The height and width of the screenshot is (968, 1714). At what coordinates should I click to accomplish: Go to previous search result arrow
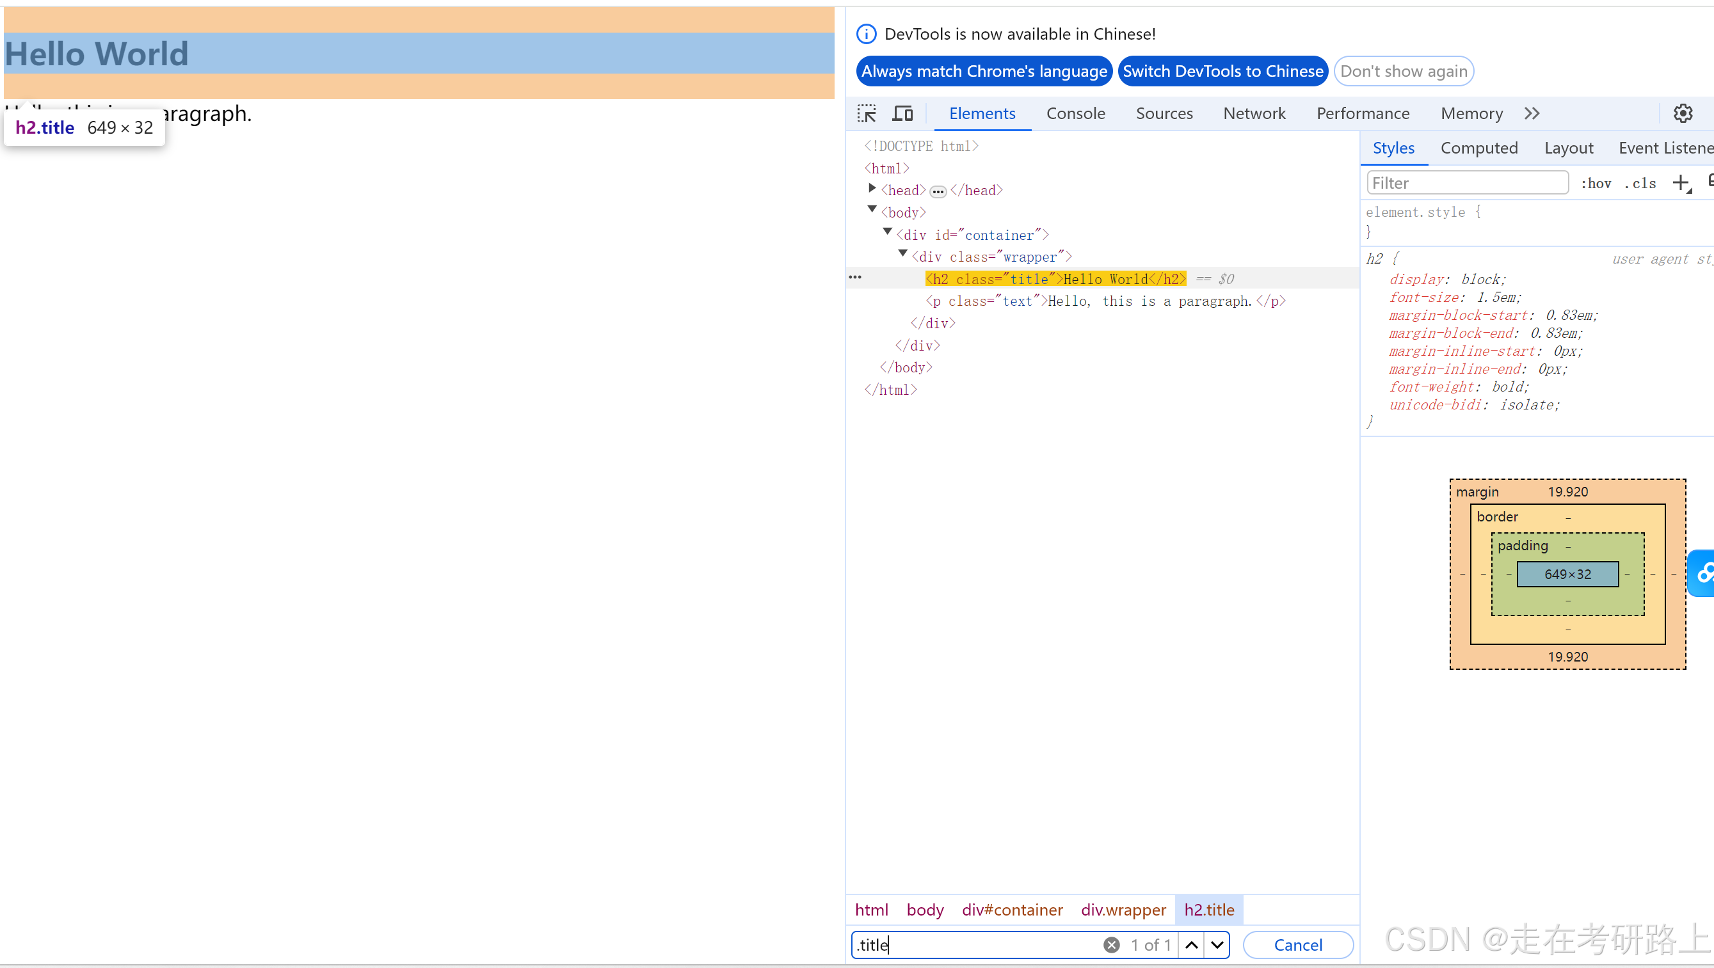coord(1192,945)
